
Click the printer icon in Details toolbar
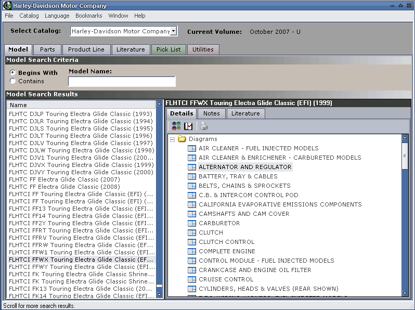point(204,126)
